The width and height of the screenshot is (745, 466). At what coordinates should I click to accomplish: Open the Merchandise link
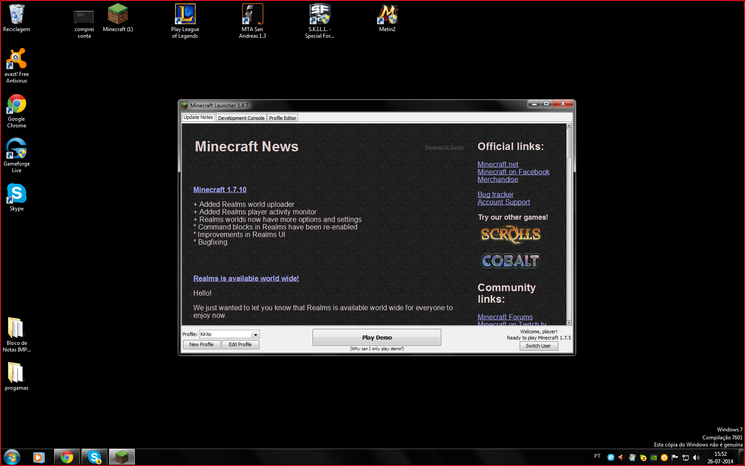pos(498,179)
